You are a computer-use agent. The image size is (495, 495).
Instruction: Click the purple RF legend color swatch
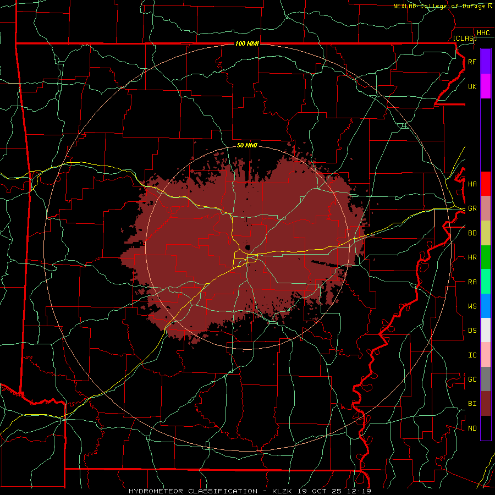(x=486, y=62)
